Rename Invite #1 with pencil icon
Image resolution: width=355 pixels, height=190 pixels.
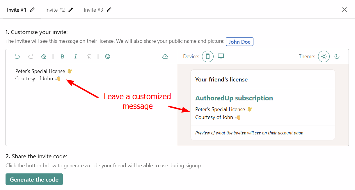tap(32, 10)
